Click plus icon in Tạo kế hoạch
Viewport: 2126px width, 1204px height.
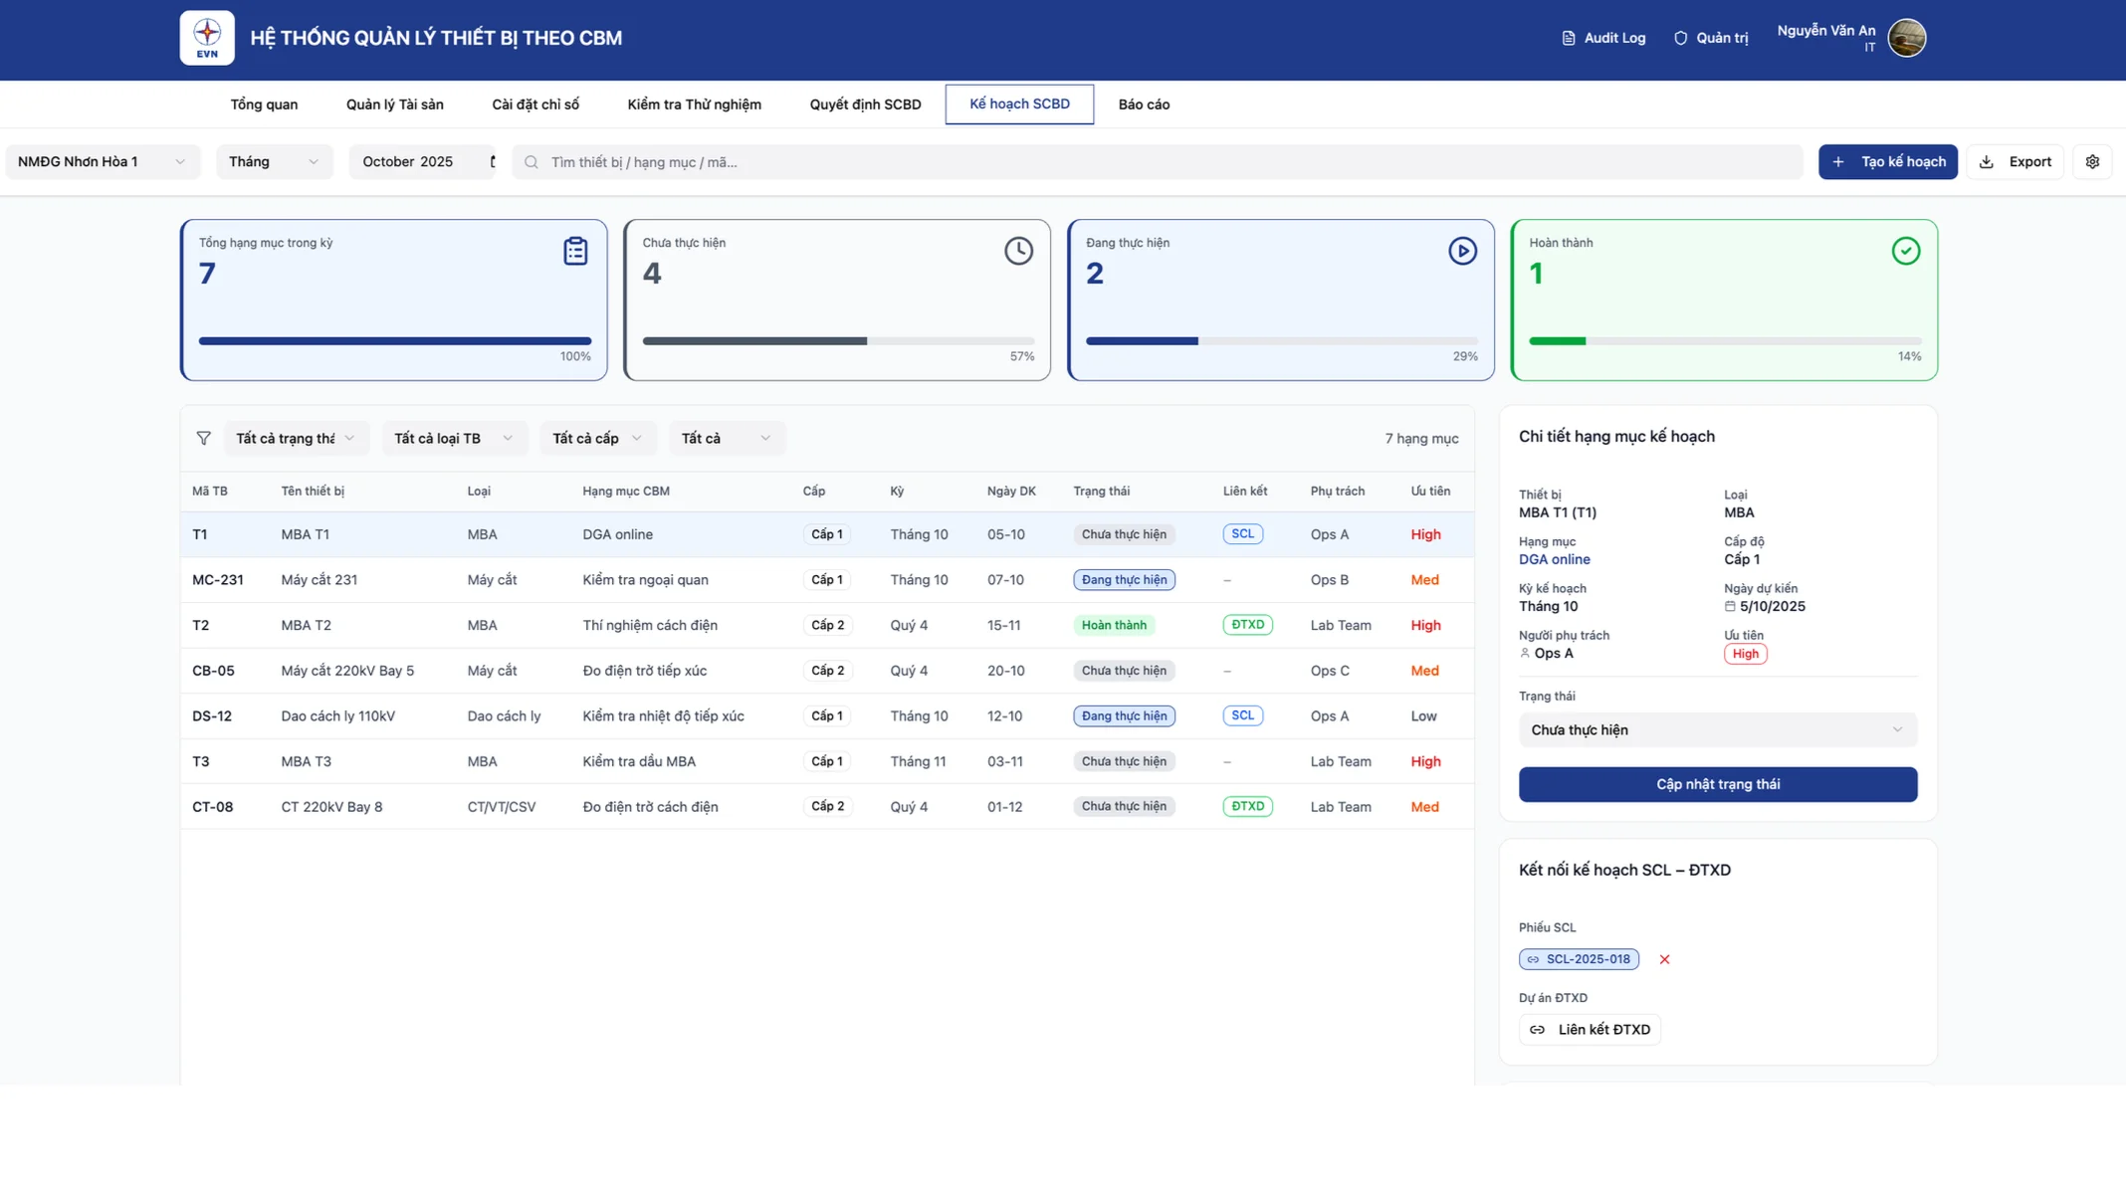tap(1838, 162)
